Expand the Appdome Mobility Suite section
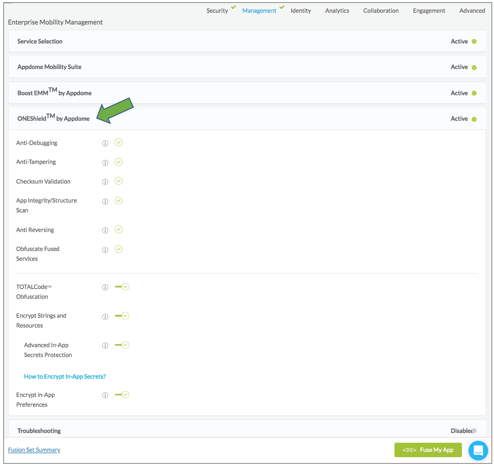Screen dimensions: 494x466 pyautogui.click(x=247, y=67)
